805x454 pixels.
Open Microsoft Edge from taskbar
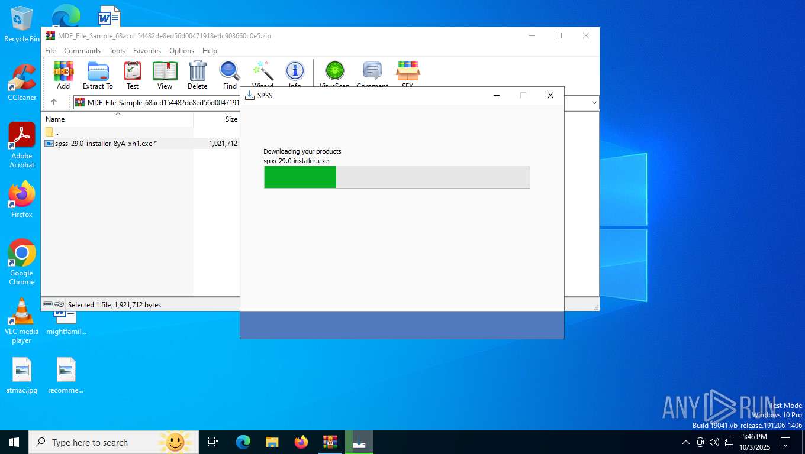(243, 442)
